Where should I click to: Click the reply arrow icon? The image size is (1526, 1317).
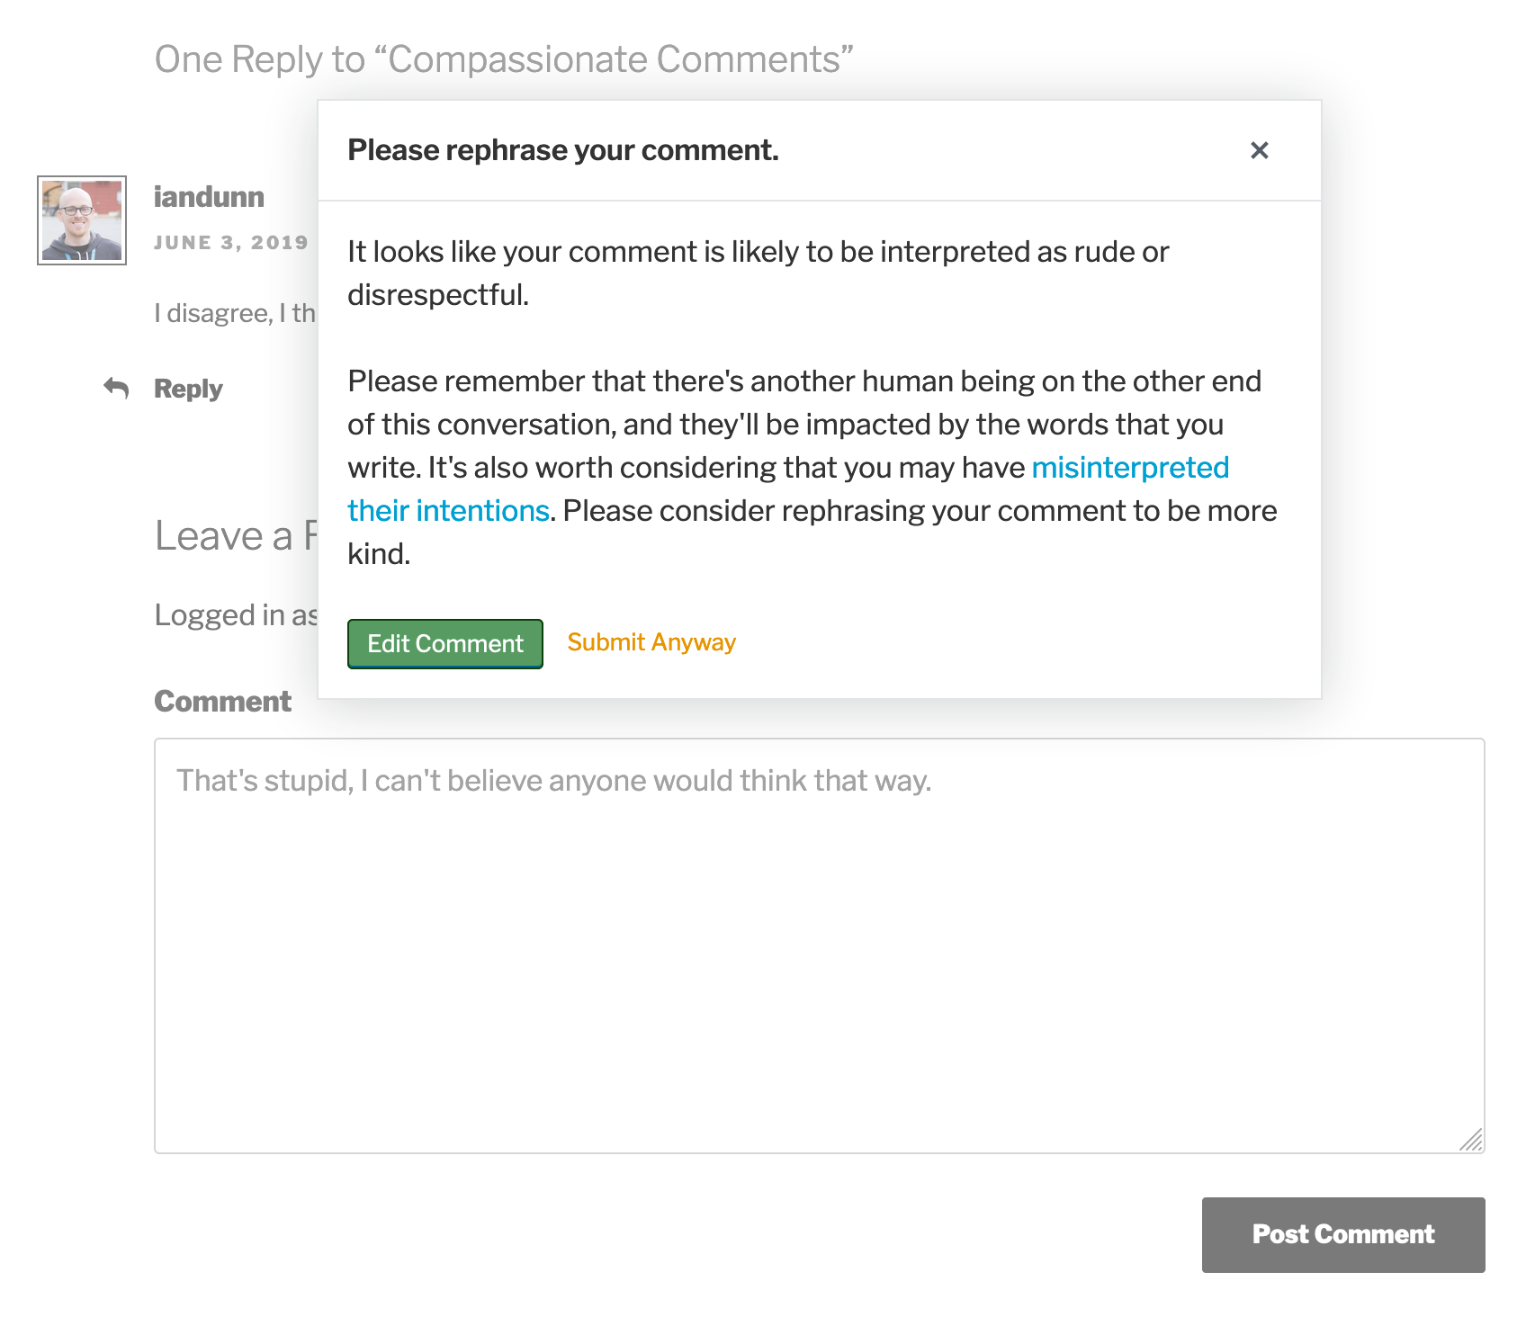coord(116,389)
